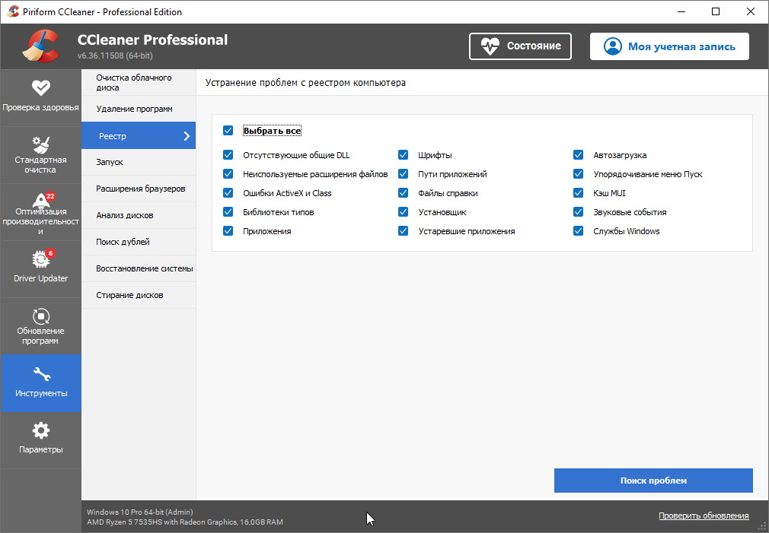Start Поиск проблем registry scan
The image size is (769, 533).
[653, 481]
